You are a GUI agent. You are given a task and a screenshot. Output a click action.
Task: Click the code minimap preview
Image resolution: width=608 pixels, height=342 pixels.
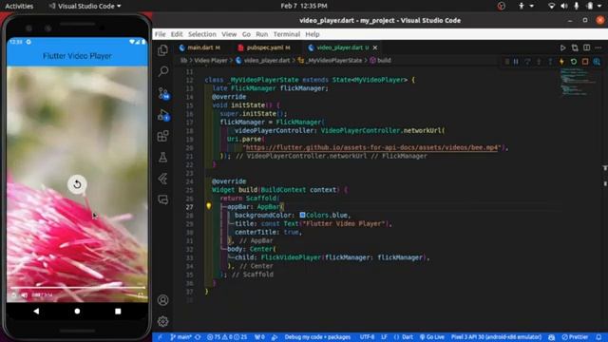coord(579,83)
